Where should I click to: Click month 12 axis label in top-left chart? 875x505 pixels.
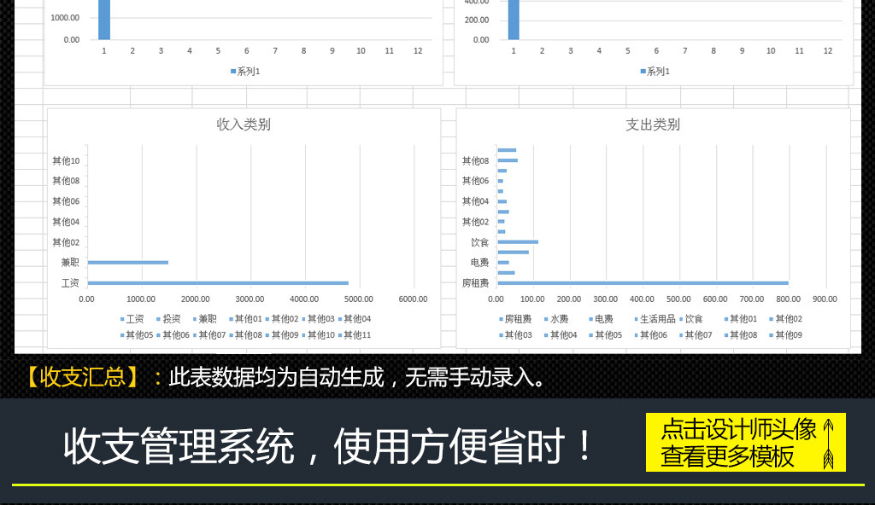(418, 50)
